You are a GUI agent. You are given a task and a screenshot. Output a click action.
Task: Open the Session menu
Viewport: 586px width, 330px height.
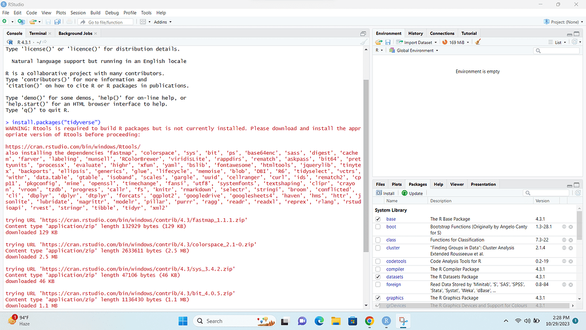(78, 12)
